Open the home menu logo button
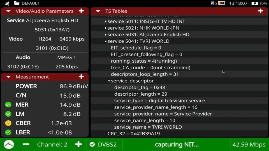Screen dimensions: 269x151 click(x=9, y=145)
